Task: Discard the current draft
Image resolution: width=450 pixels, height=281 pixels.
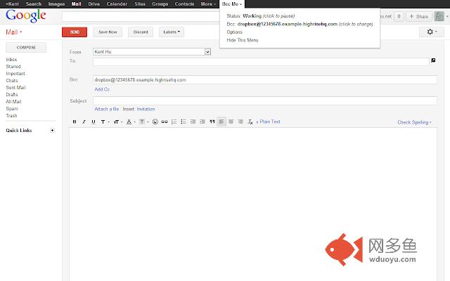Action: point(141,32)
